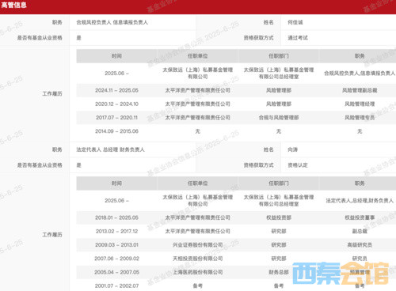Click 研究员 in the 2007.06 row
This screenshot has width=396, height=291.
pos(360,259)
